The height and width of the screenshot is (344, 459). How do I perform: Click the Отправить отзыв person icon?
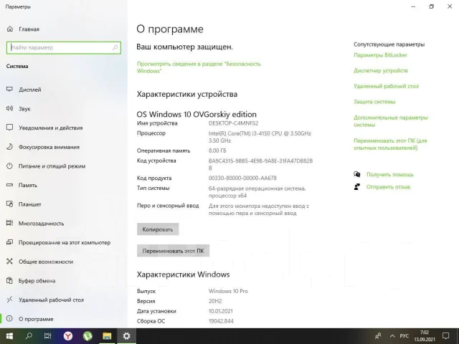click(357, 186)
